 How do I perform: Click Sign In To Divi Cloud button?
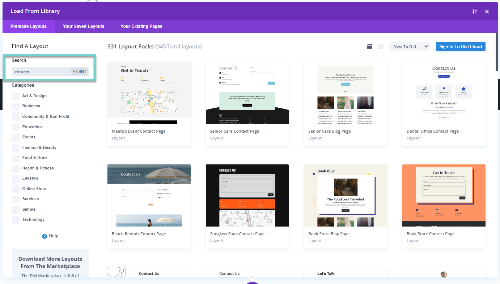(461, 47)
